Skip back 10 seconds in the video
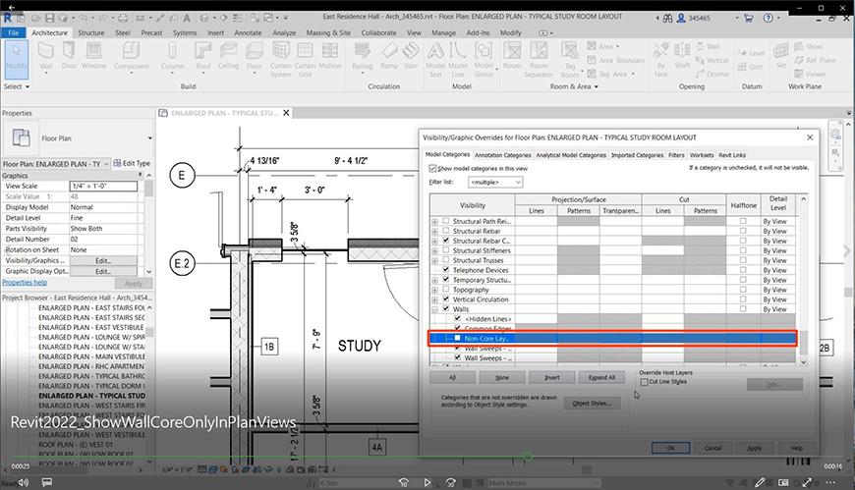This screenshot has width=855, height=490. click(x=404, y=482)
